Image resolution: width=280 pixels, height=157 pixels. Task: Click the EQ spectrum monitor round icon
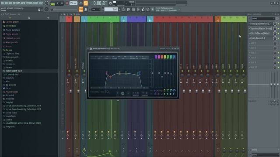122,93
